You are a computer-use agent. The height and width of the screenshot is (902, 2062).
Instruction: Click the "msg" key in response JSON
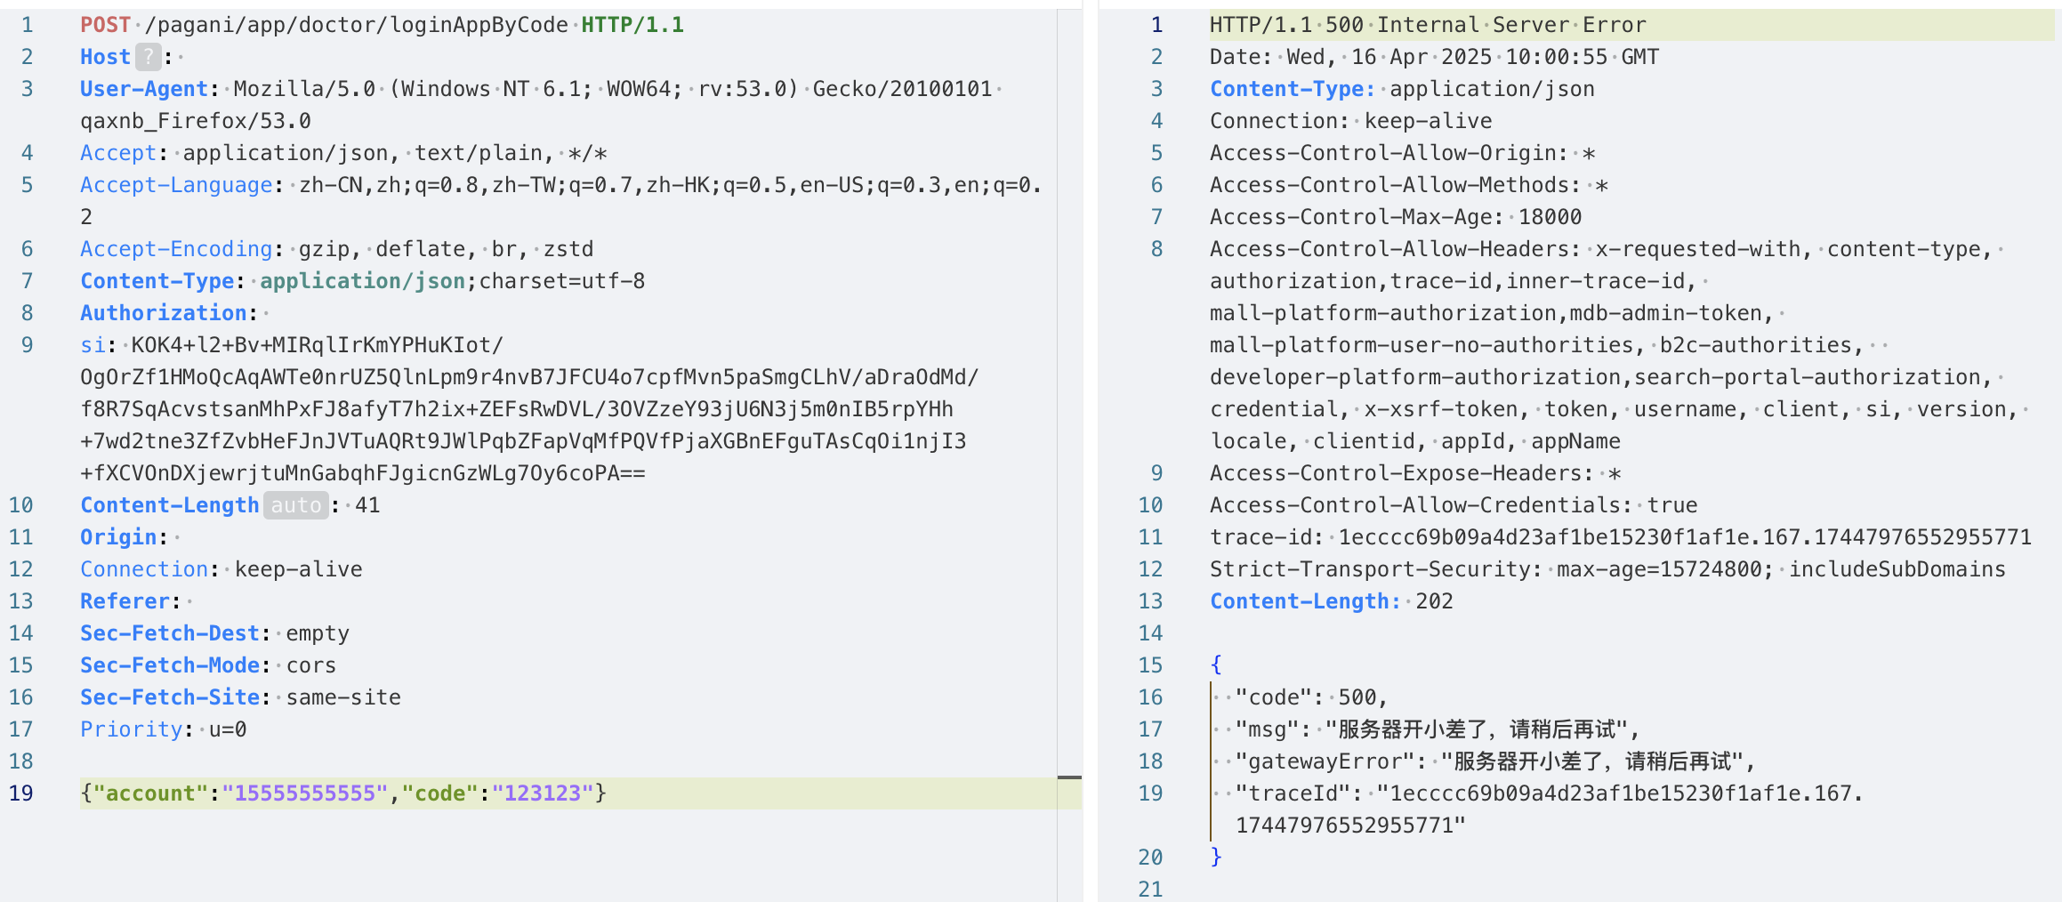1267,729
